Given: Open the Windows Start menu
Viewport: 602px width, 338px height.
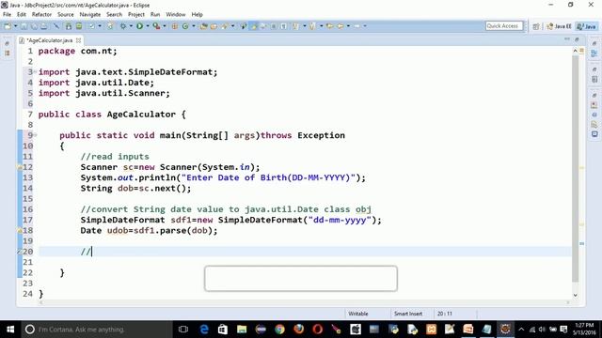Looking at the screenshot, I should 10,330.
